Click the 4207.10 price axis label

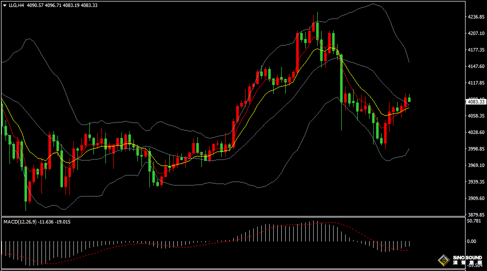pos(476,33)
